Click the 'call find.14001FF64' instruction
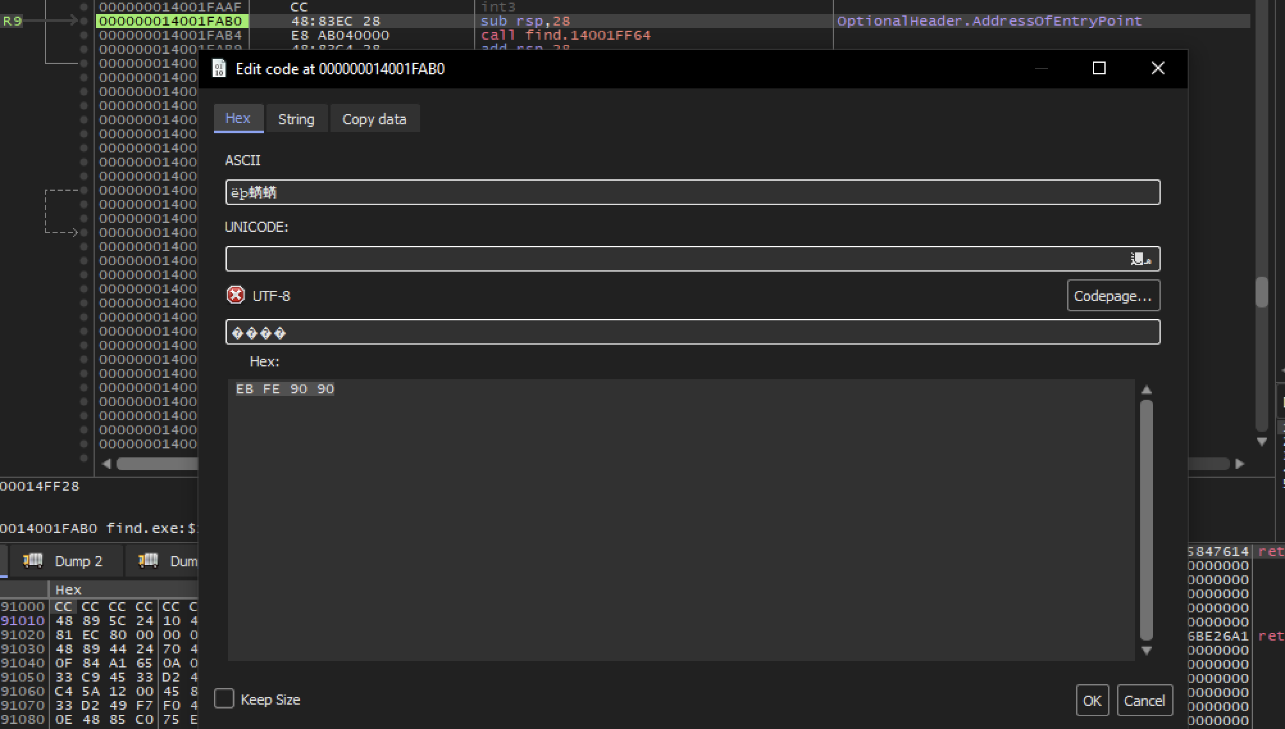Image resolution: width=1285 pixels, height=729 pixels. tap(566, 35)
